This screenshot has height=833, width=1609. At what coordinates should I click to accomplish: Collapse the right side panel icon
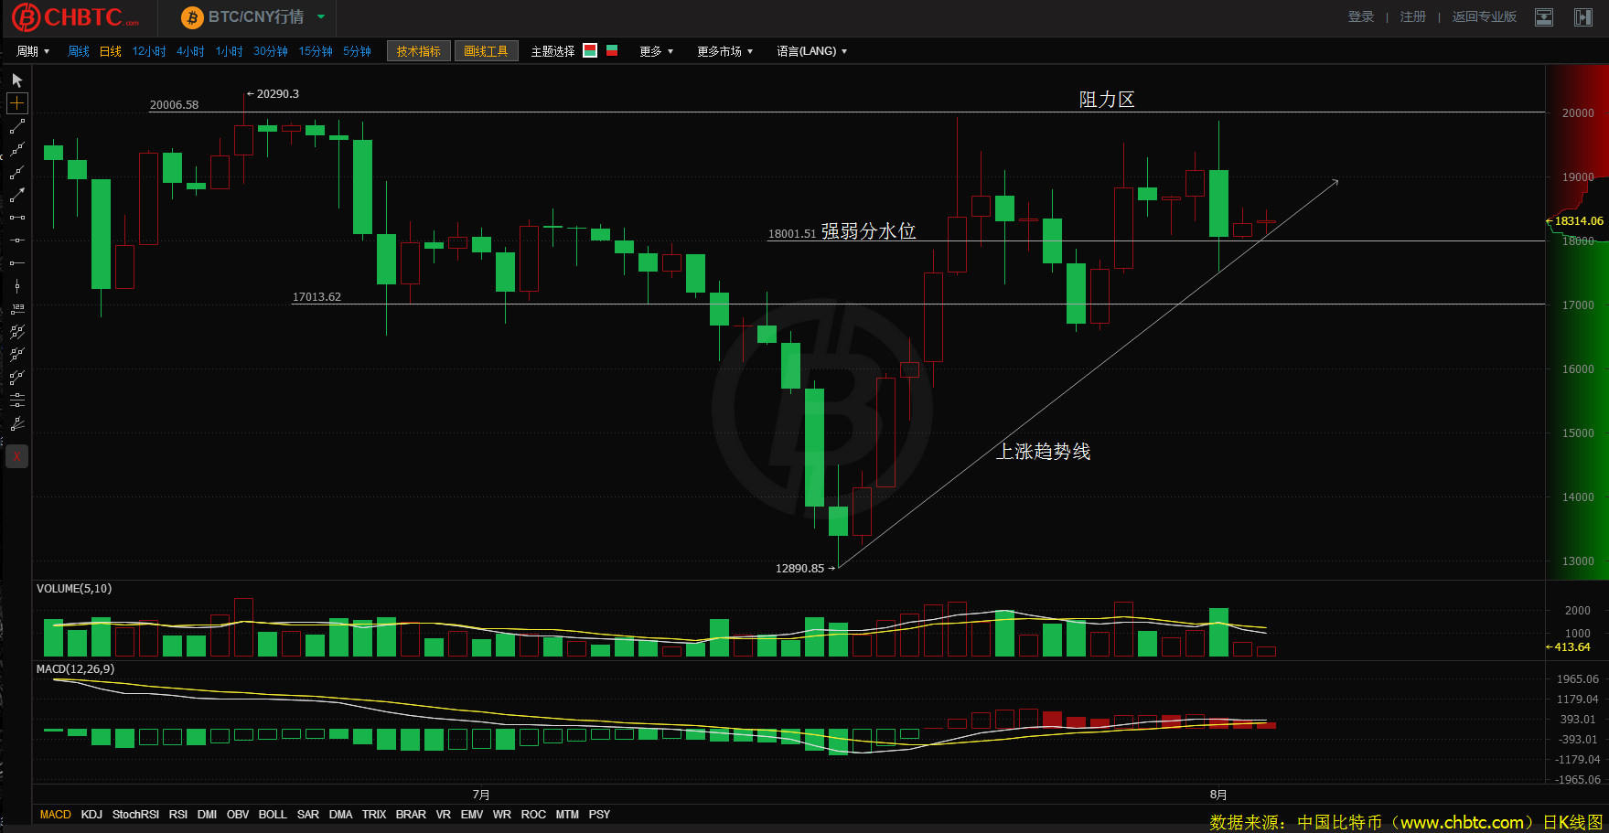pos(1582,17)
